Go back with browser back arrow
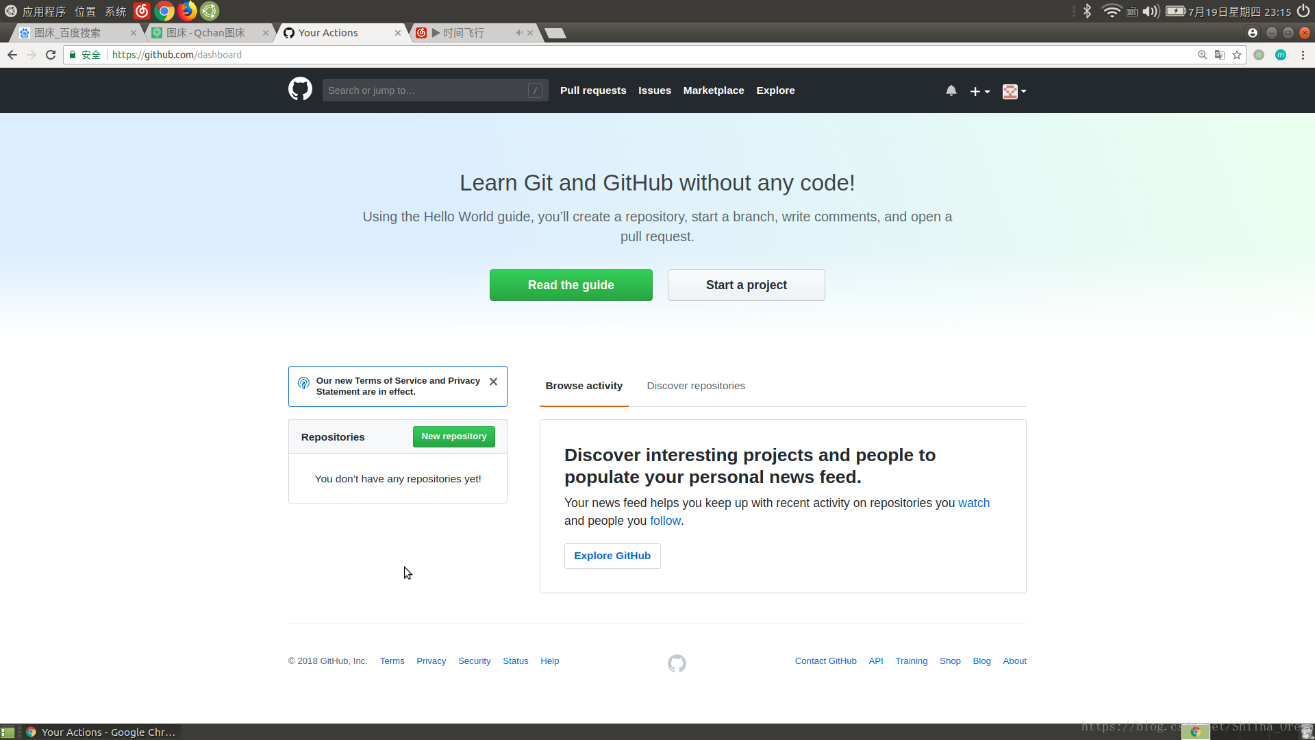This screenshot has width=1315, height=740. tap(12, 55)
